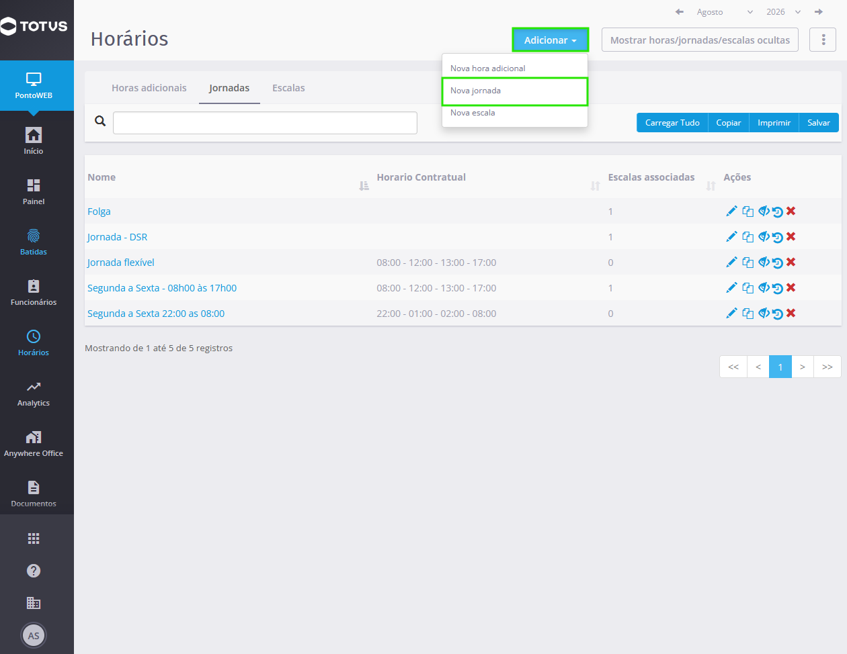Switch to Horas adicionais tab

(x=149, y=88)
